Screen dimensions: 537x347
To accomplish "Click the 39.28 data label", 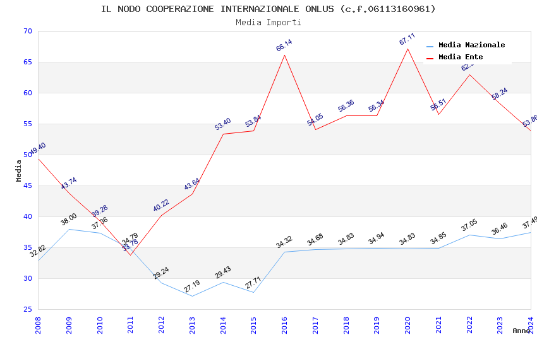I will [100, 211].
